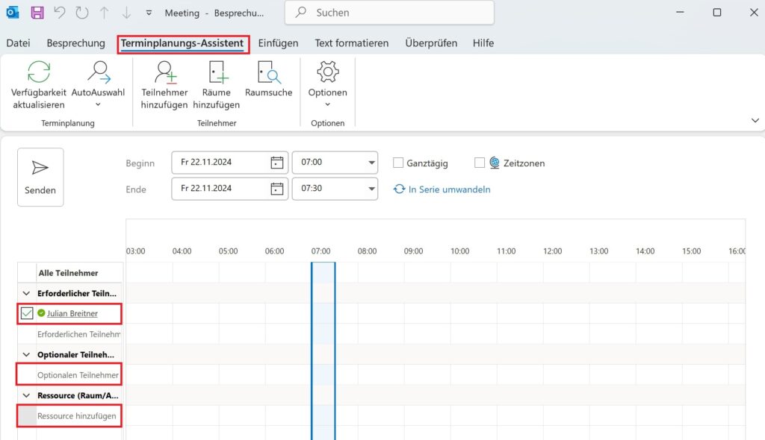Image resolution: width=765 pixels, height=440 pixels.
Task: Open the Ende date calendar picker
Action: point(276,189)
